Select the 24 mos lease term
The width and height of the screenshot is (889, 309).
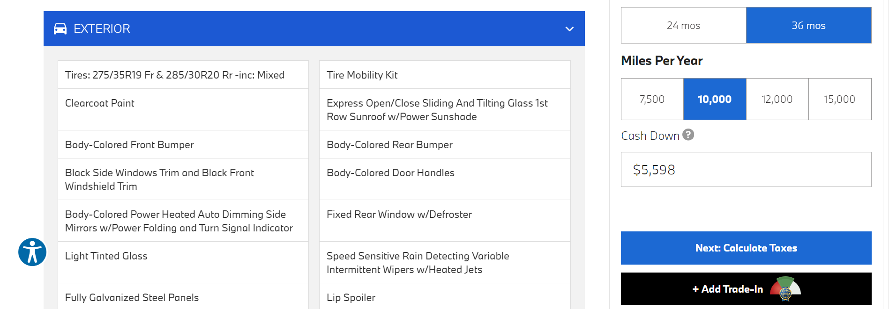pyautogui.click(x=683, y=26)
